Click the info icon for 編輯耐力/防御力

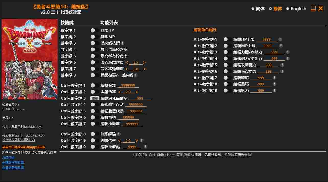pos(288,59)
